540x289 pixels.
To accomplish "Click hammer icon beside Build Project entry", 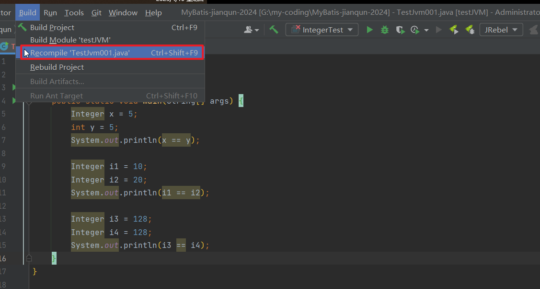I will click(x=23, y=27).
